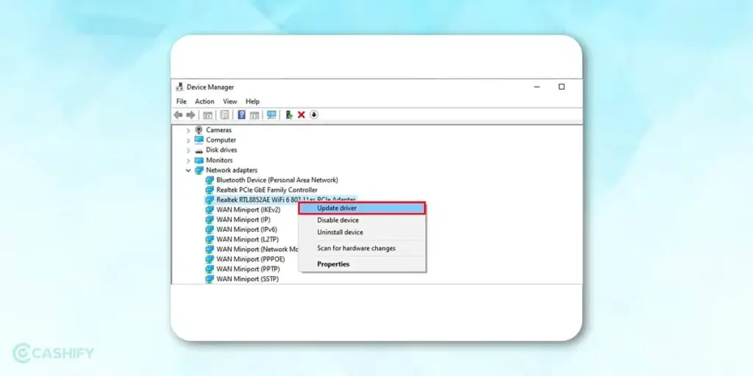
Task: Click the Realtek PCIe GbE adapter icon
Action: coord(210,190)
